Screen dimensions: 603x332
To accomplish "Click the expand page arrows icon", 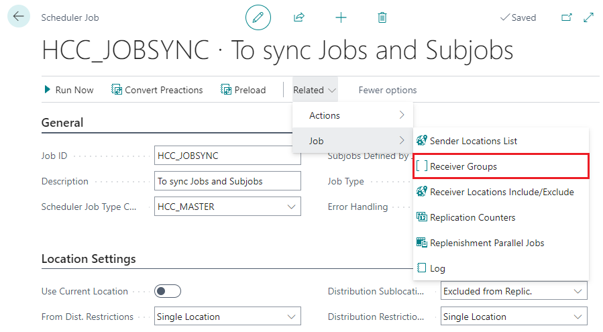I will click(589, 17).
